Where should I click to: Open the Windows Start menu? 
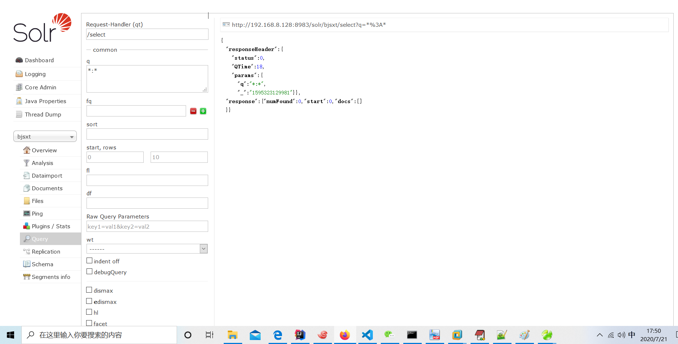pyautogui.click(x=10, y=335)
